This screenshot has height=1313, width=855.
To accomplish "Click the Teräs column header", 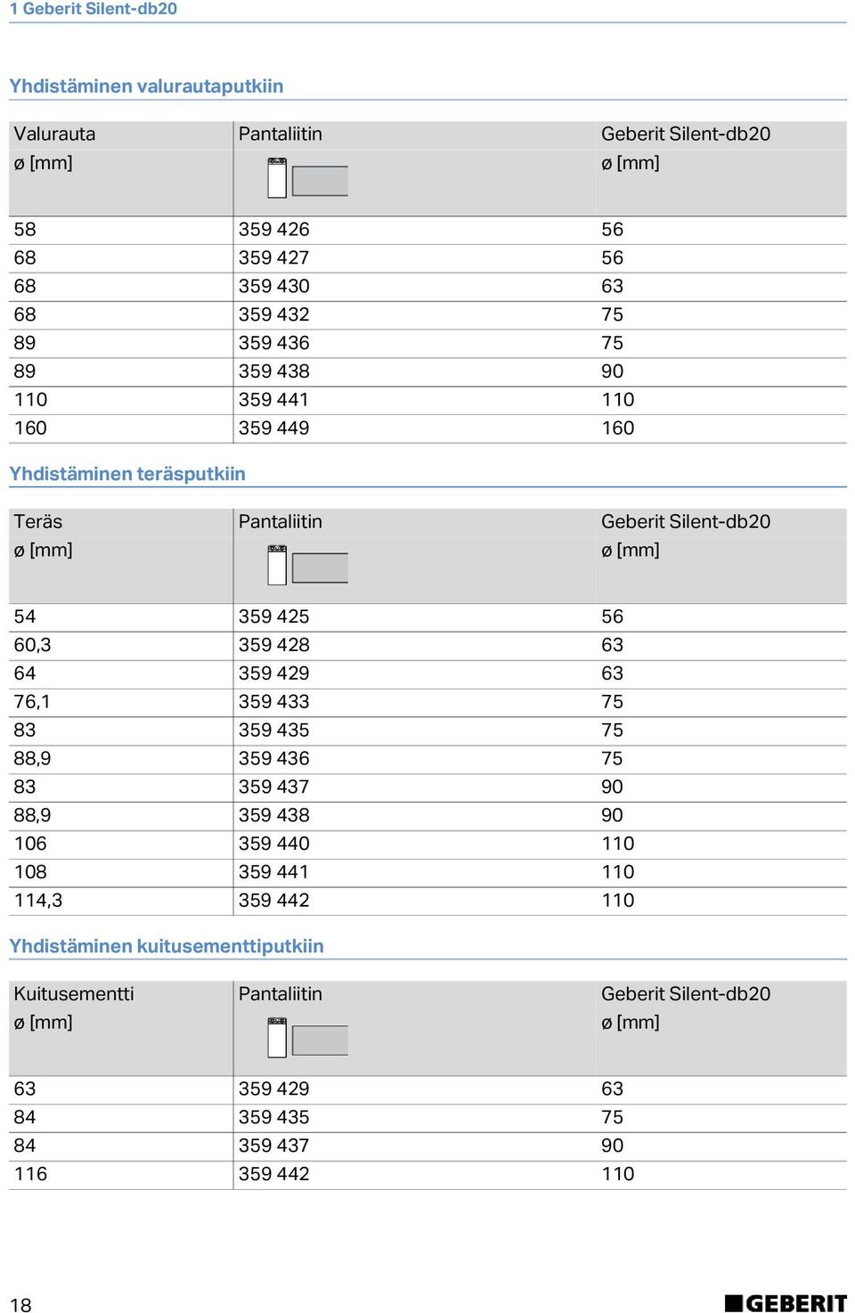I will 38,522.
